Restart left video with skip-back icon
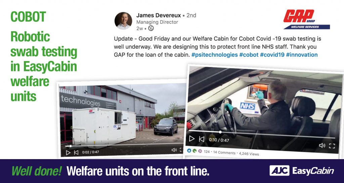Image resolution: width=344 pixels, height=183 pixels. click(76, 152)
